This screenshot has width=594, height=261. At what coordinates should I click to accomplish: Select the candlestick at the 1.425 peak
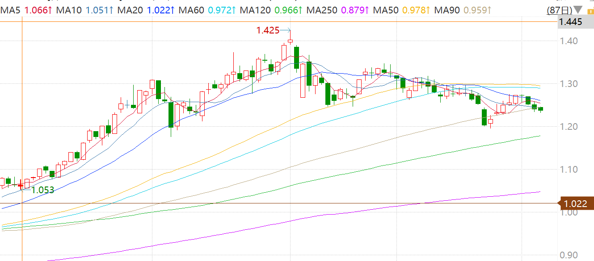290,41
